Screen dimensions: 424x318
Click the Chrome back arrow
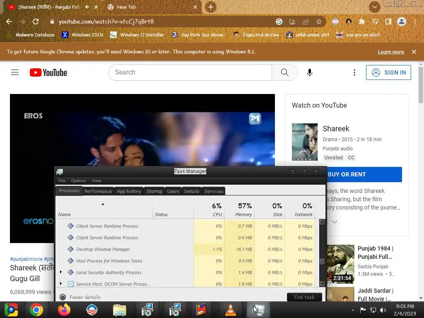coord(9,22)
